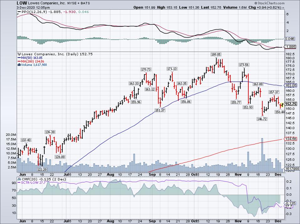
Task: Click the 155.77 low label
Action: [x=236, y=102]
